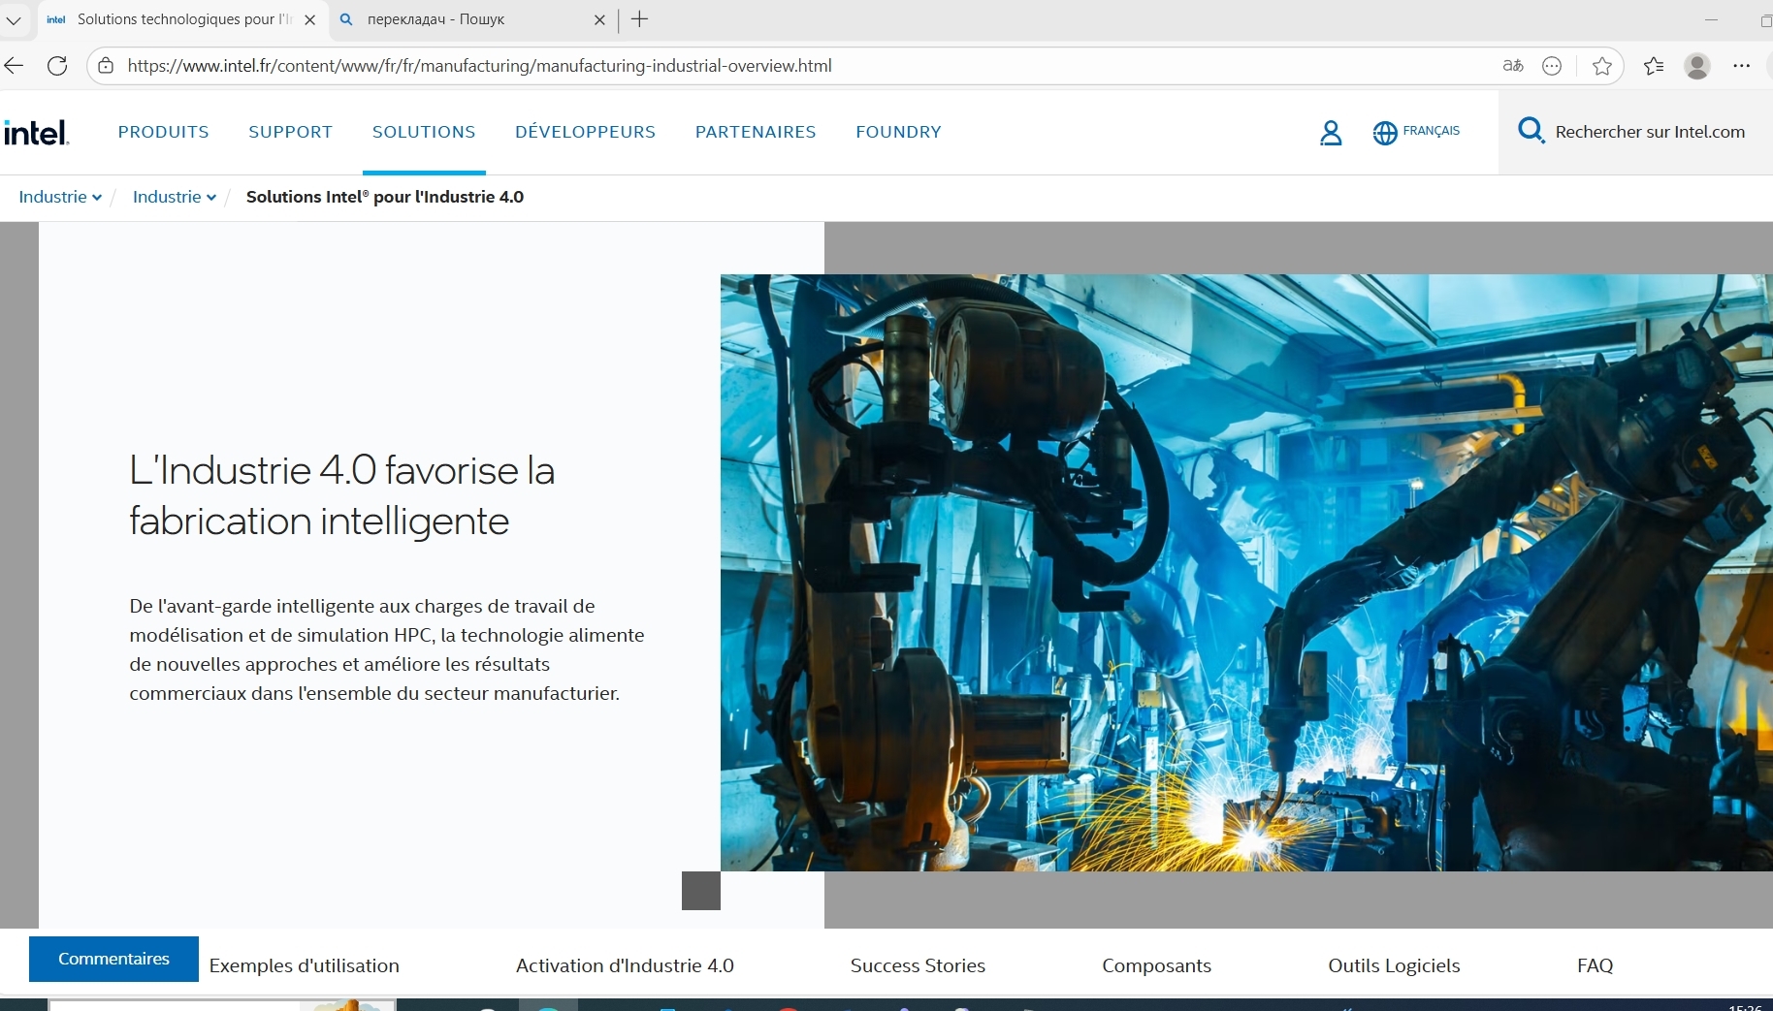This screenshot has height=1011, width=1773.
Task: Close the Intel Solutions technologiques tab
Action: [x=310, y=19]
